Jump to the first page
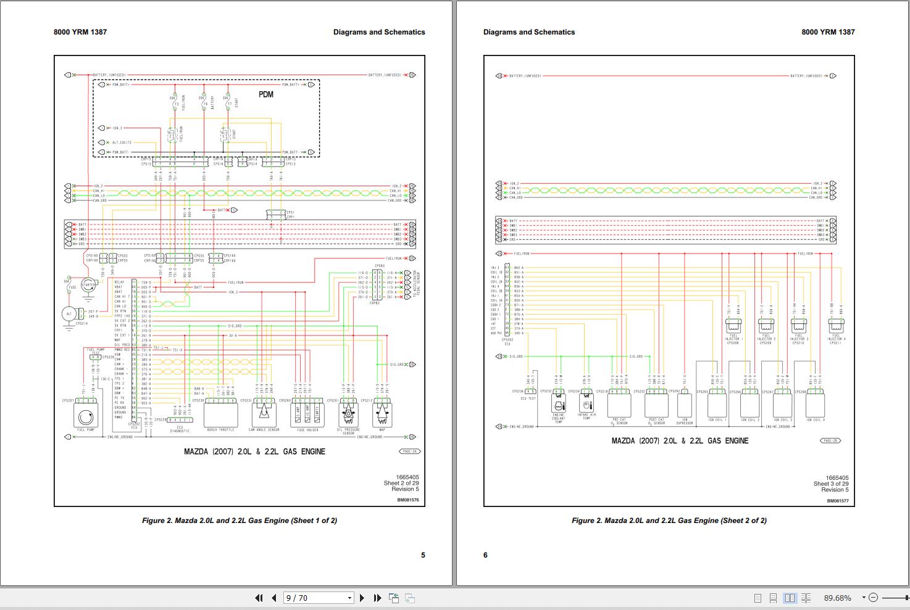This screenshot has height=610, width=910. (x=259, y=598)
